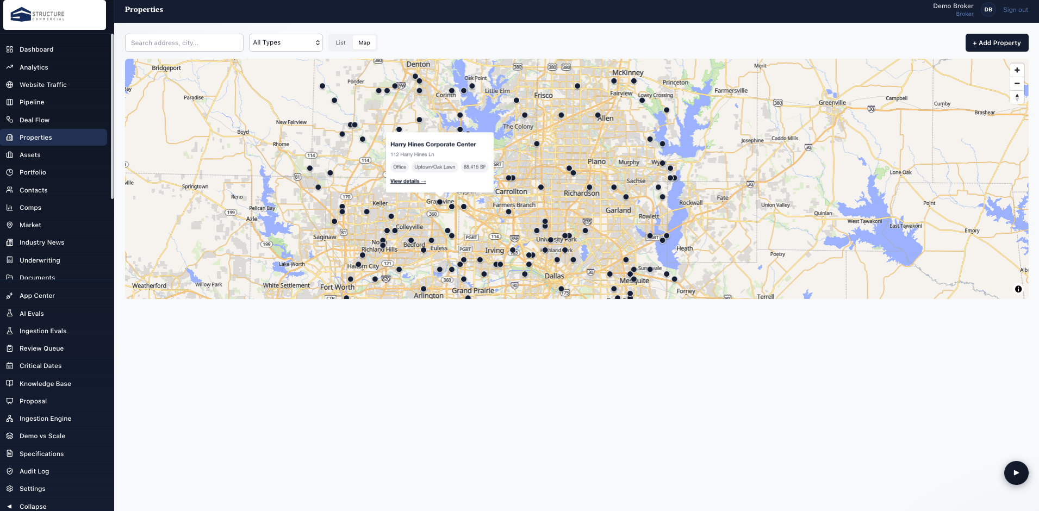Viewport: 1039px width, 511px height.
Task: Click the Review Queue clipboard icon
Action: pos(10,348)
